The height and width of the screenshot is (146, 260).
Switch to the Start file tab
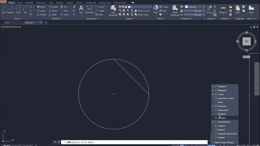click(x=7, y=23)
